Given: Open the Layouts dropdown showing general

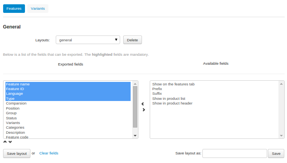Looking at the screenshot, I should tap(88, 40).
